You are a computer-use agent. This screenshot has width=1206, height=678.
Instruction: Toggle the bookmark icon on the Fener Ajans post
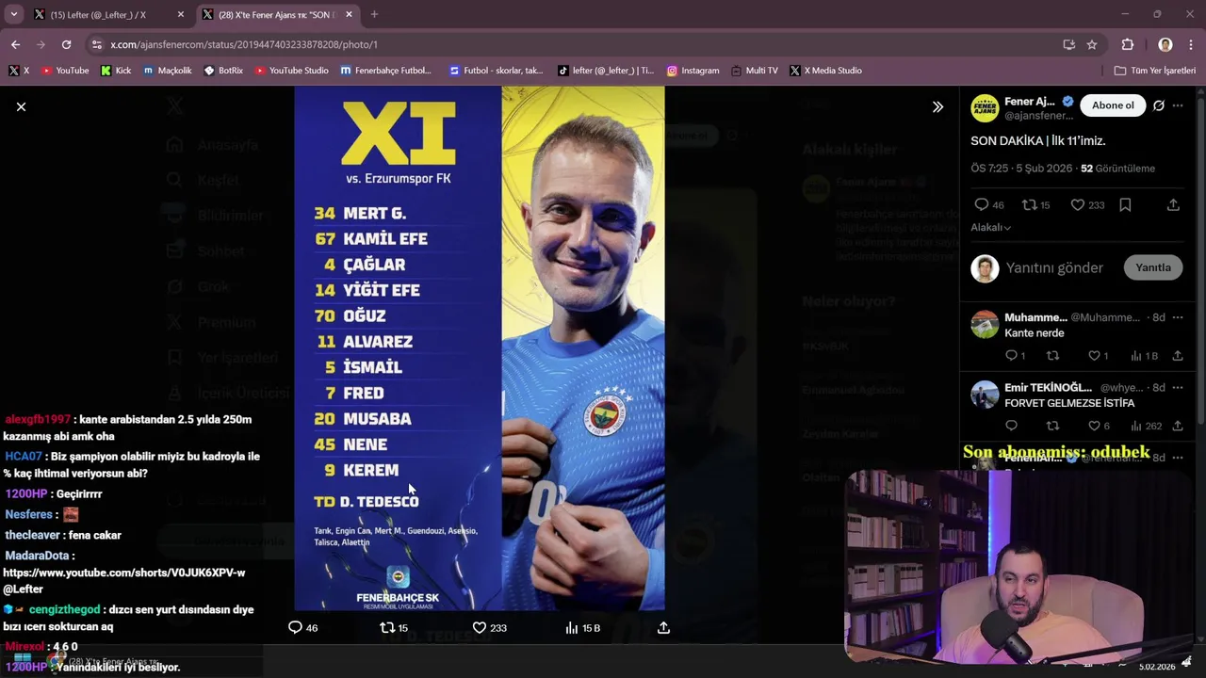1125,204
